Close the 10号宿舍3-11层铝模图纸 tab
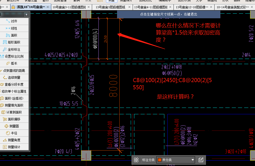This screenshot has width=255, height=166. point(89,7)
